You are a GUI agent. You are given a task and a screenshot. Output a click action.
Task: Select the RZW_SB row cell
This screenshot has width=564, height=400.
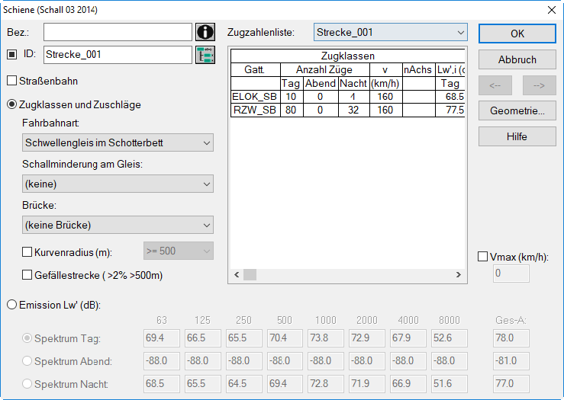(x=255, y=110)
